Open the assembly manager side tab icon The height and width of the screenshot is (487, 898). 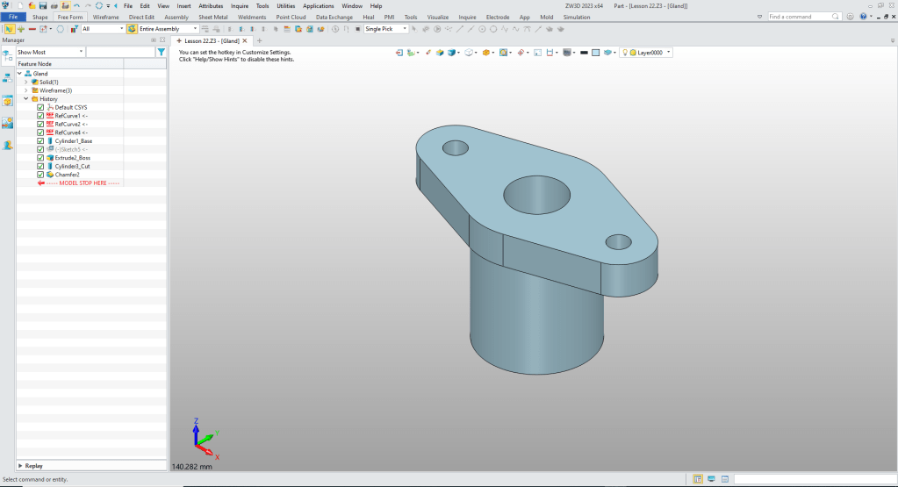tap(8, 77)
